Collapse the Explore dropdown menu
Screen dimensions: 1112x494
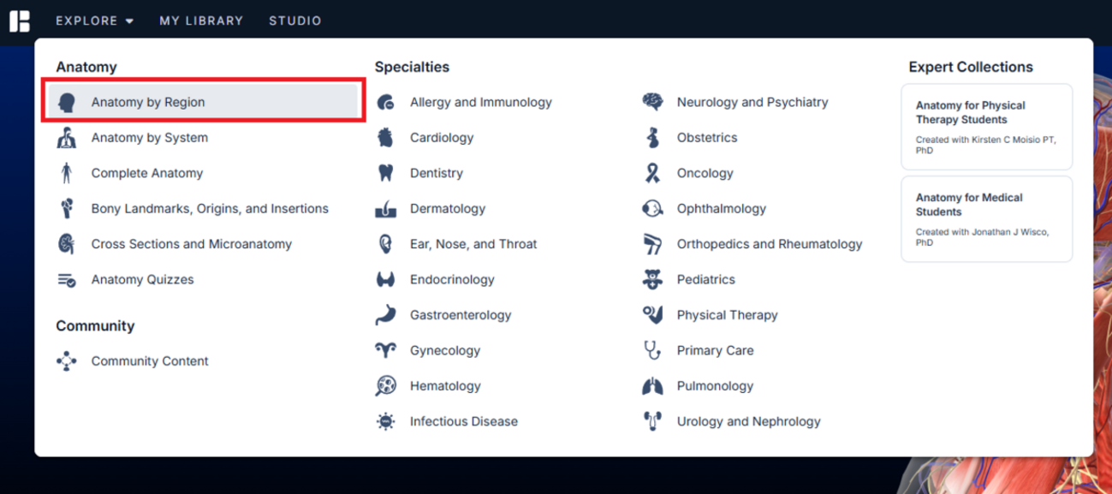click(x=95, y=21)
